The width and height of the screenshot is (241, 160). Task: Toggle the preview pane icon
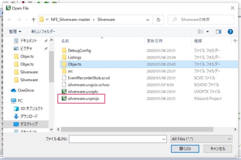point(219,32)
